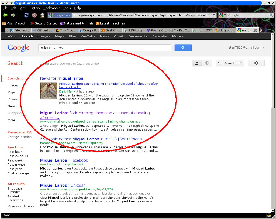The height and width of the screenshot is (219, 276).
Task: Switch to the 1134.org tab
Action: click(134, 30)
